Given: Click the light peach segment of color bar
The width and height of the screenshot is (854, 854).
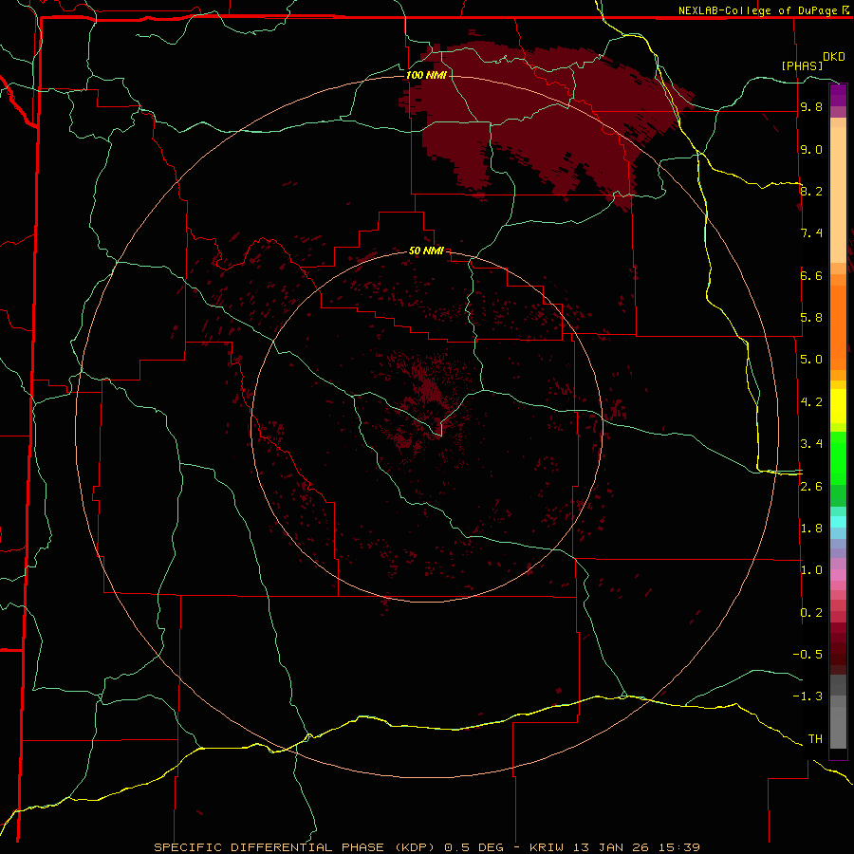Looking at the screenshot, I should pos(838,195).
